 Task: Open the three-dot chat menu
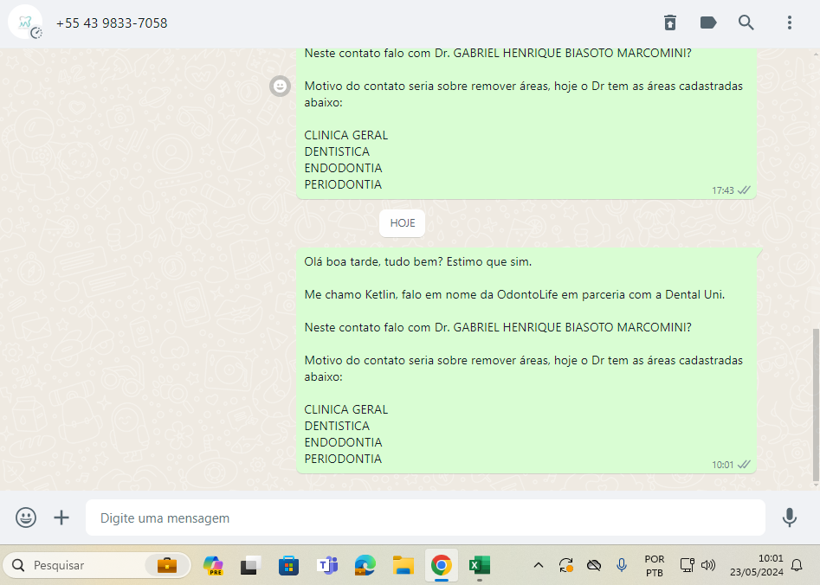pyautogui.click(x=789, y=22)
